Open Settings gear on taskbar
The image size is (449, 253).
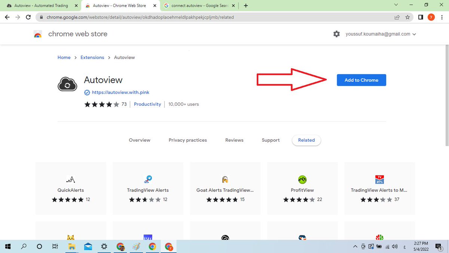point(104,247)
